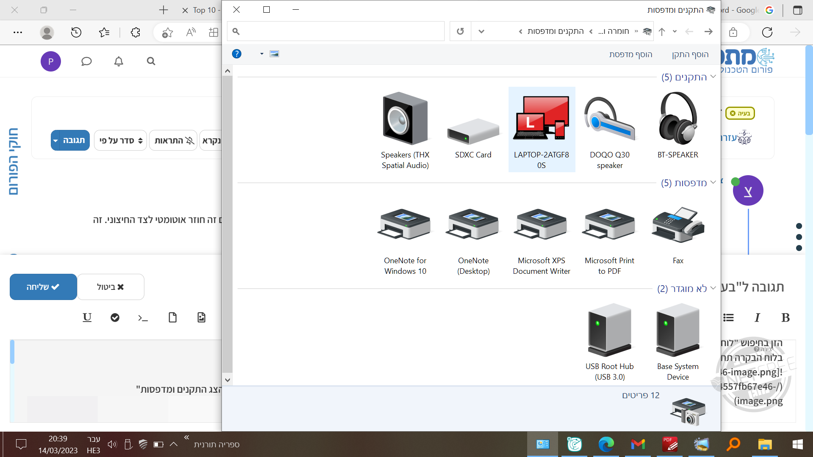This screenshot has height=457, width=813.
Task: Open the chat bubble icon in forum
Action: (86, 61)
